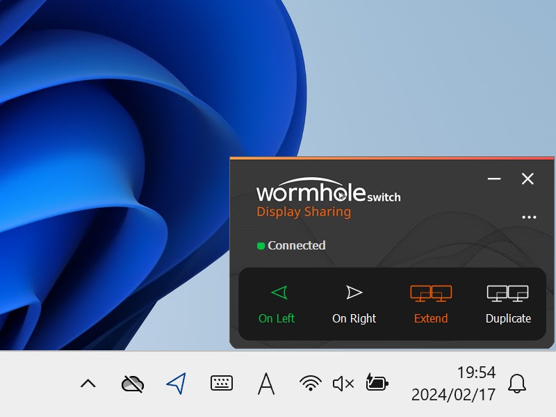
Task: Click the On Left button label
Action: coord(277,318)
